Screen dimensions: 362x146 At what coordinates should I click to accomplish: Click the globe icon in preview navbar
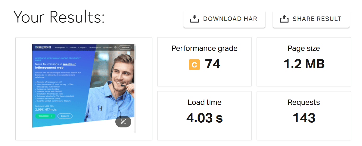pyautogui.click(x=116, y=47)
